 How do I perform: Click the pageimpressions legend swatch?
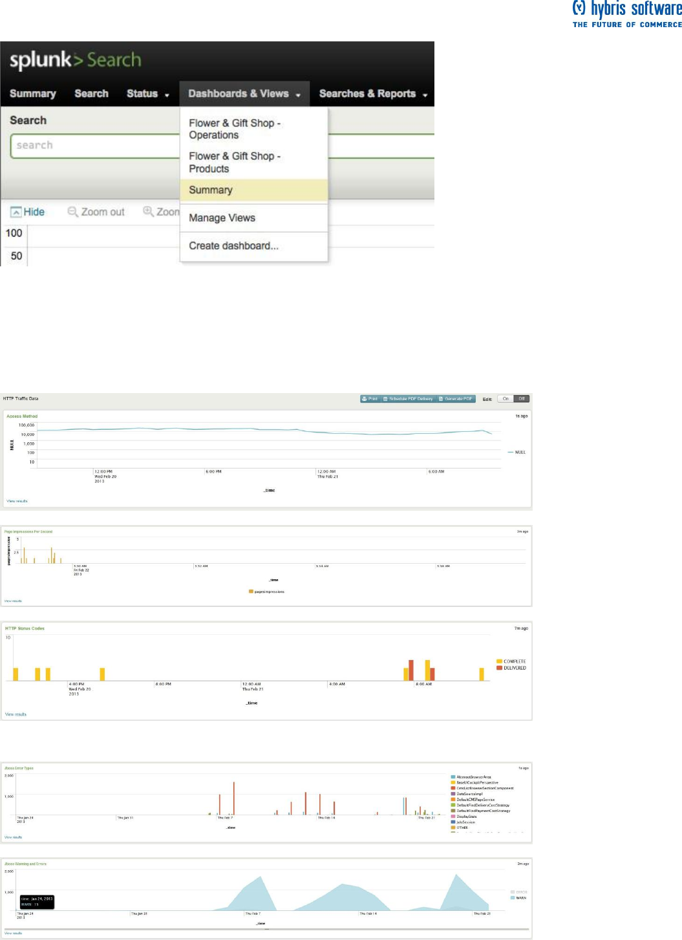pyautogui.click(x=251, y=592)
